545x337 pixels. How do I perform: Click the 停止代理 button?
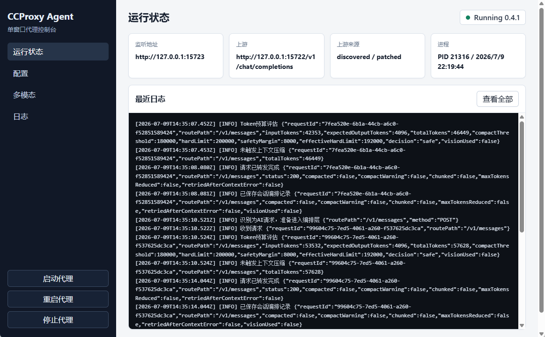tap(58, 320)
